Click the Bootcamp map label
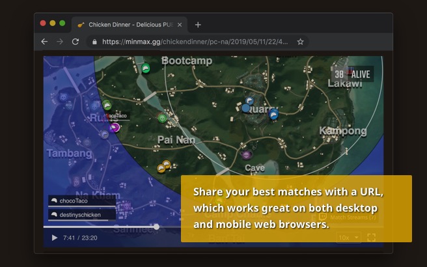Image resolution: width=427 pixels, height=267 pixels. coord(187,61)
